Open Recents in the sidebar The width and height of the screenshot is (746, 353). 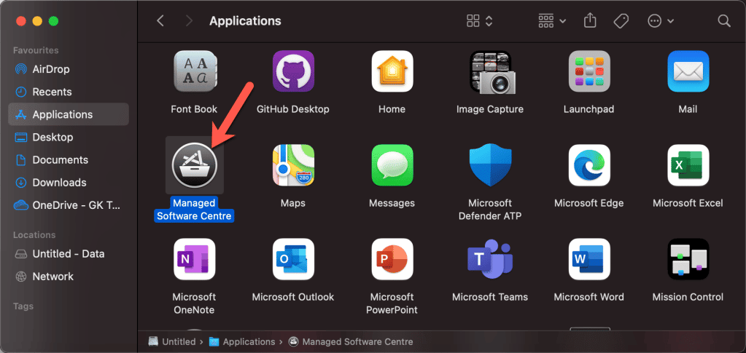tap(69, 92)
